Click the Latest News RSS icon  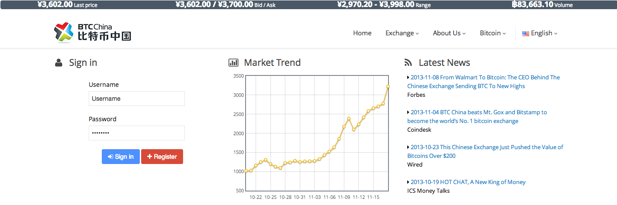tap(408, 63)
